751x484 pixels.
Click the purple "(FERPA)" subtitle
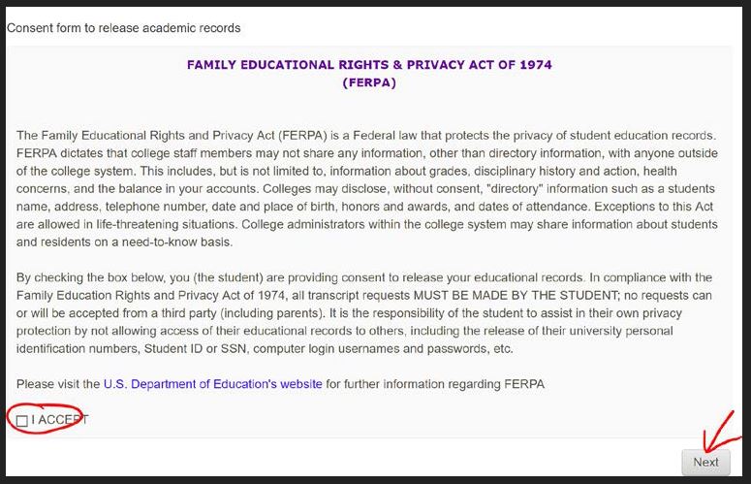[369, 82]
